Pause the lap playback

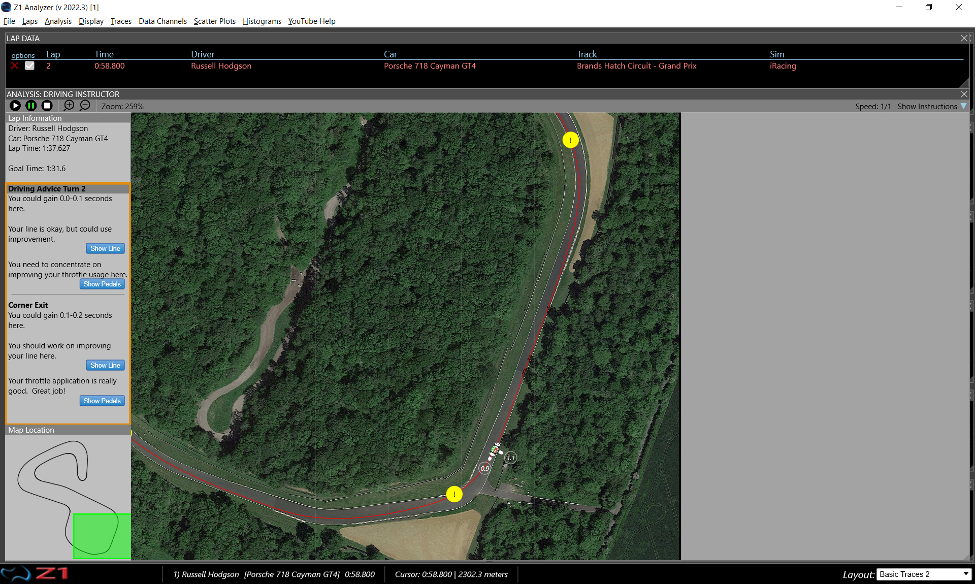31,106
